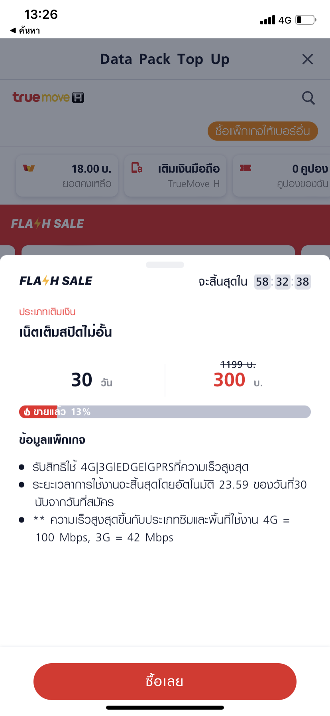
Task: Tap the wallet balance icon
Action: pos(29,168)
